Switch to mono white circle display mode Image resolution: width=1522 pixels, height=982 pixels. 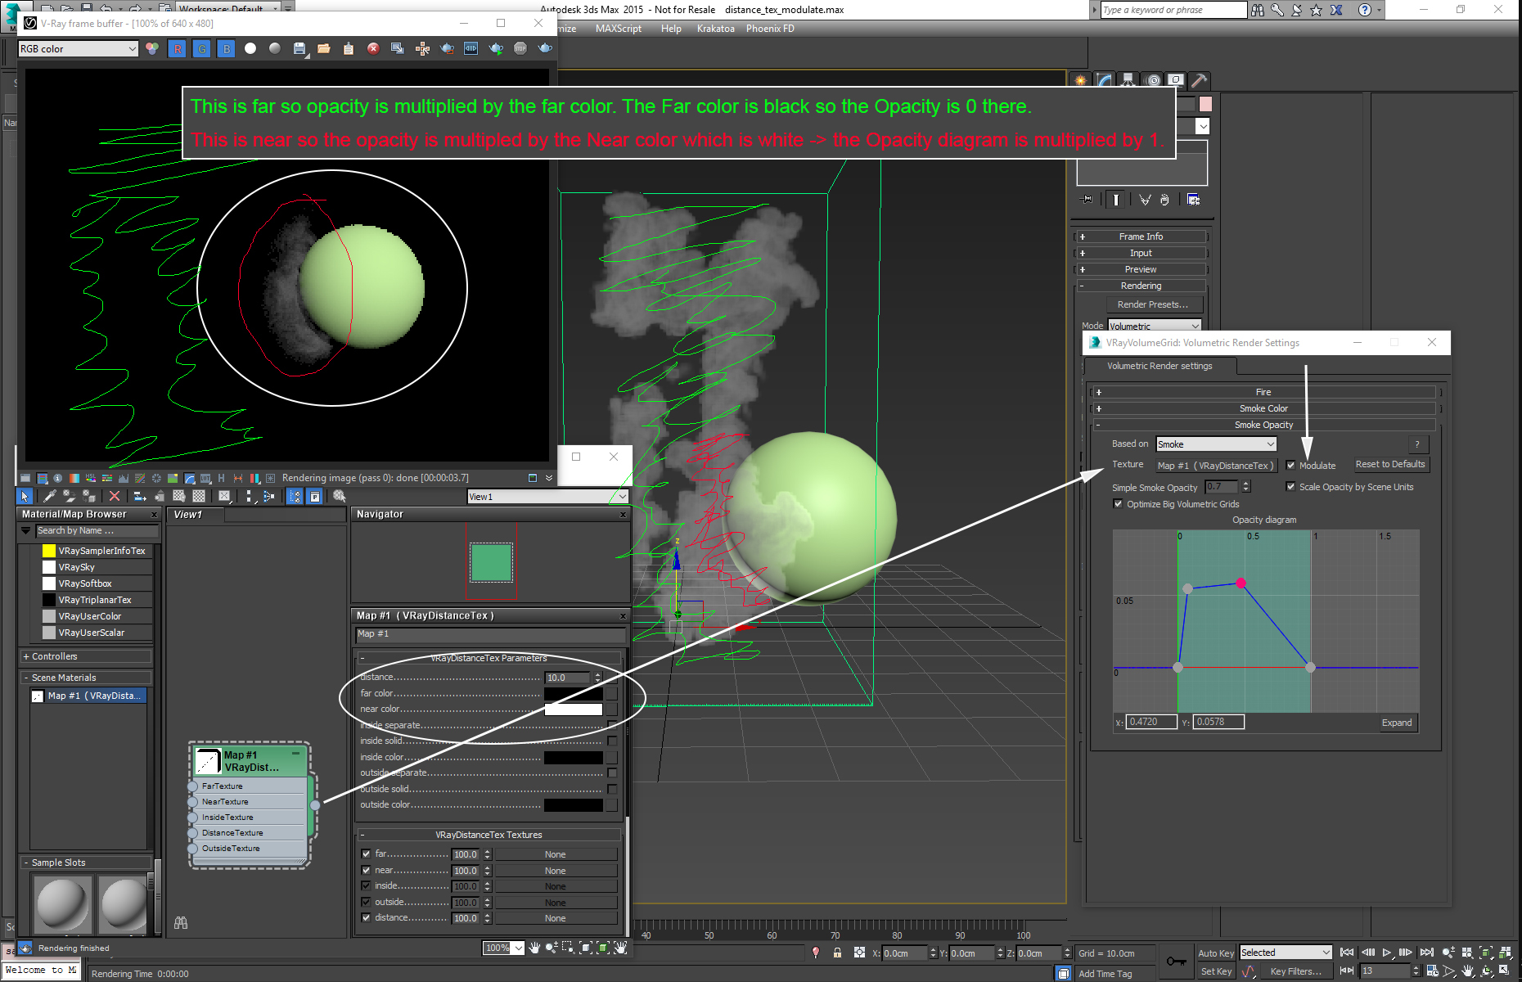click(x=250, y=49)
